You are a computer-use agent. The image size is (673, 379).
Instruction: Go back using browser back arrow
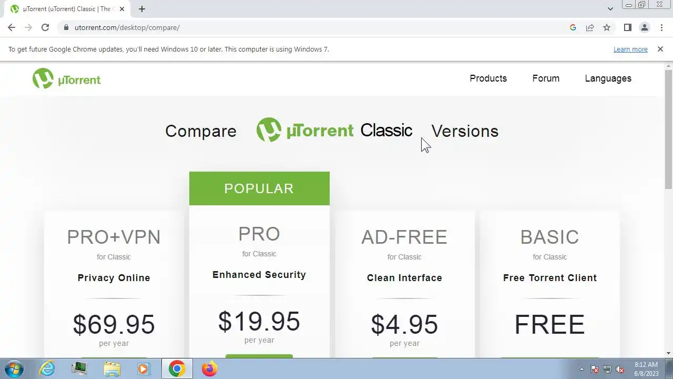pos(12,27)
